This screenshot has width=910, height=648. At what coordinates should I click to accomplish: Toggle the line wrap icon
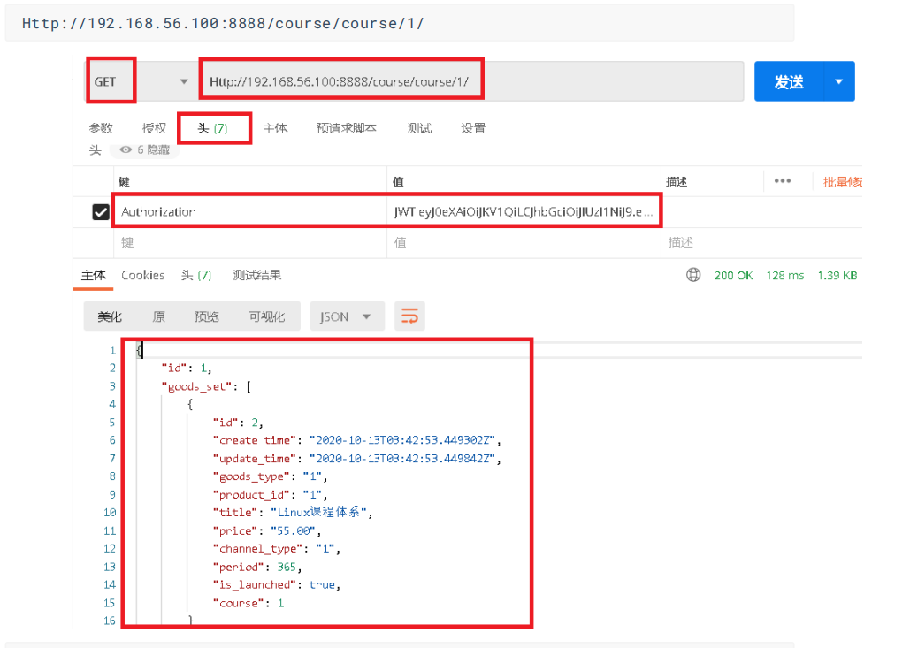409,316
